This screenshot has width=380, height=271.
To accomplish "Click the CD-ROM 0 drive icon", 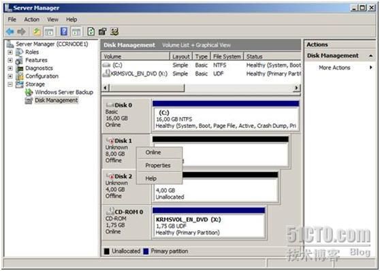I will [110, 211].
